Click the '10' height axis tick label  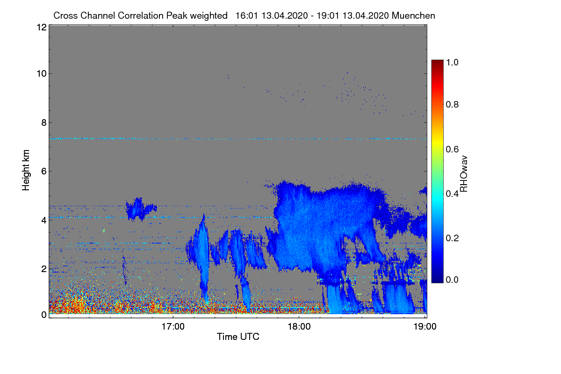click(x=41, y=73)
